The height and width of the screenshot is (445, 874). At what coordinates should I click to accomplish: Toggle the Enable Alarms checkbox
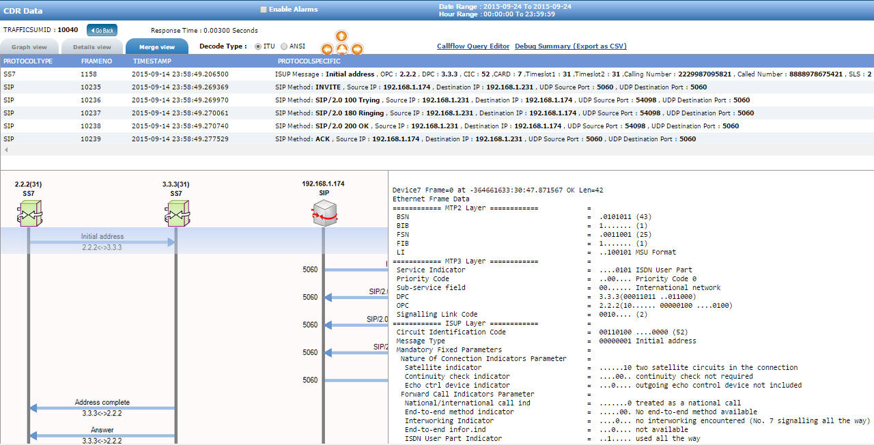pos(264,10)
